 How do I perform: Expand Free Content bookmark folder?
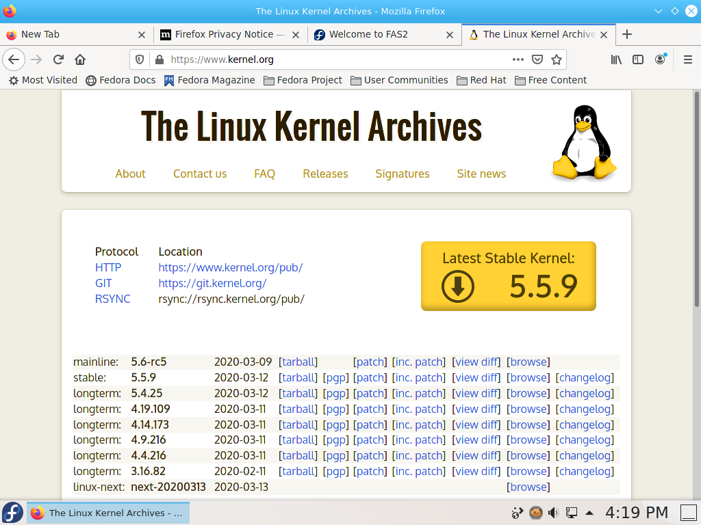click(551, 81)
